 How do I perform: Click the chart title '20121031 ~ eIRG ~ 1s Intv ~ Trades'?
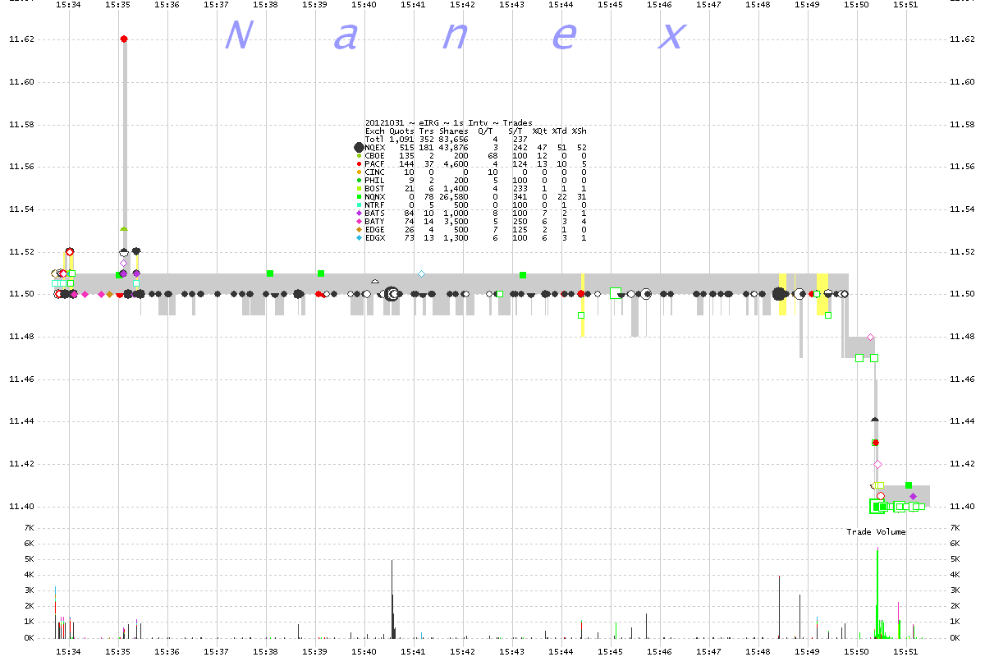tap(448, 123)
